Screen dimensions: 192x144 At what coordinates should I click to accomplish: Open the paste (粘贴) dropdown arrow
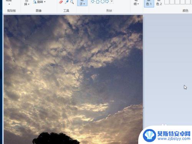(9, 4)
